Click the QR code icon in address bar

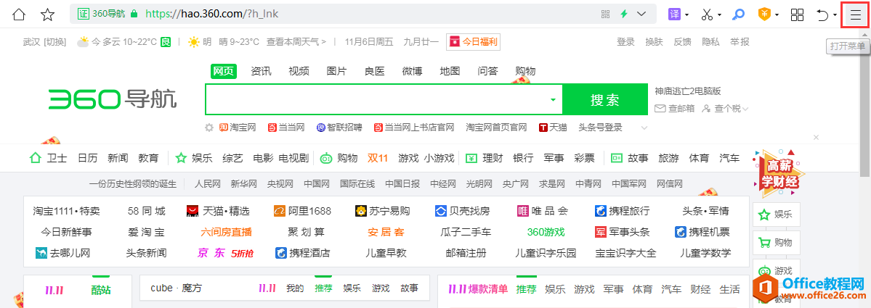click(x=605, y=14)
